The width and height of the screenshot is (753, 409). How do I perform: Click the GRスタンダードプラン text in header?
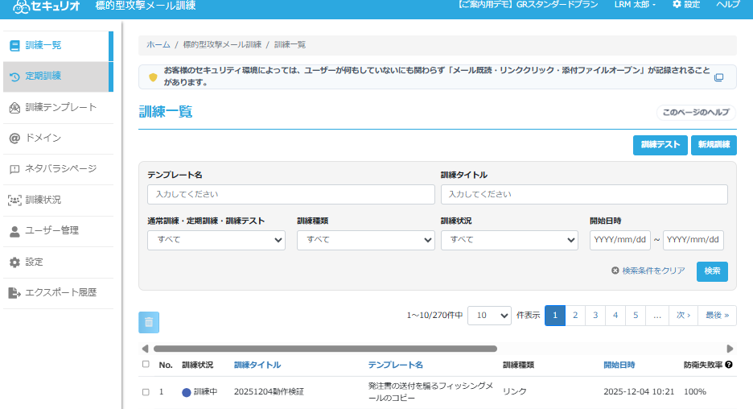coord(557,4)
